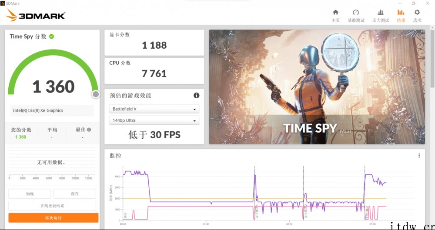The image size is (435, 230).
Task: Click info icon next to 最佳
Action: [x=89, y=130]
